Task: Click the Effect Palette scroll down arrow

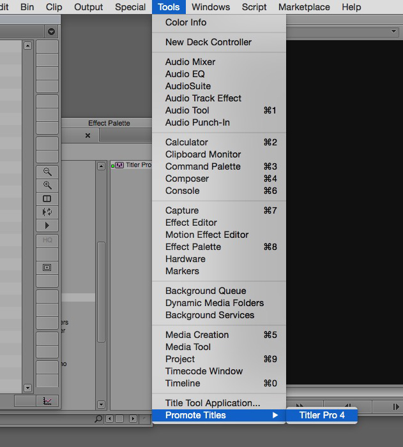Action: click(101, 404)
